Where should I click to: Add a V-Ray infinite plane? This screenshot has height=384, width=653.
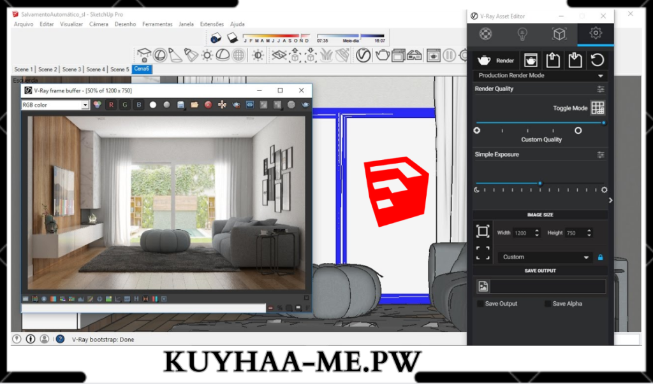coord(279,55)
